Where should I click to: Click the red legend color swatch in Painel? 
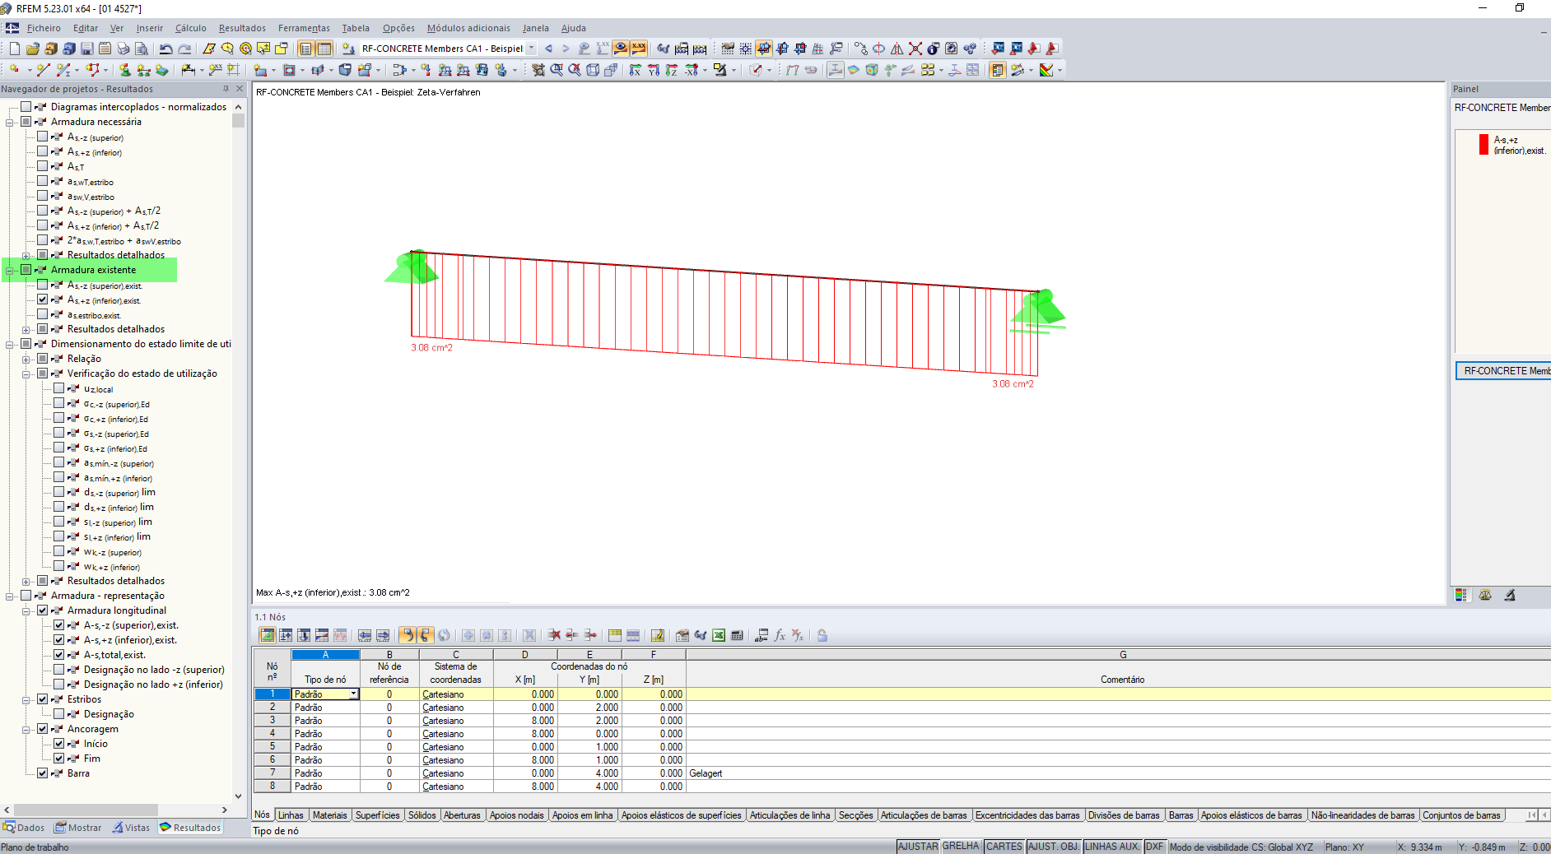1483,145
